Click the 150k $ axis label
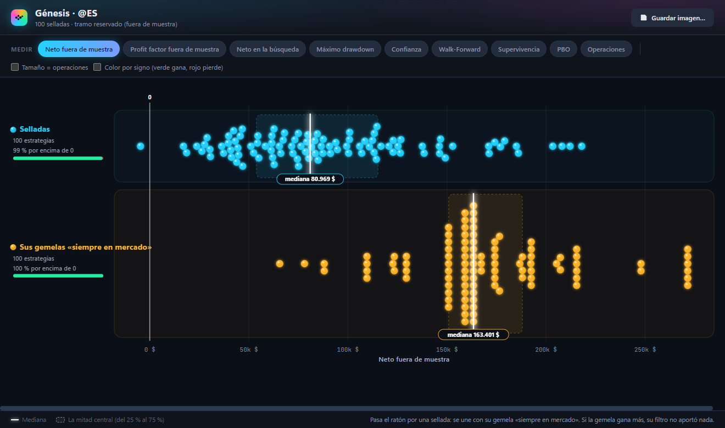Viewport: 725px width, 428px height. coord(447,350)
